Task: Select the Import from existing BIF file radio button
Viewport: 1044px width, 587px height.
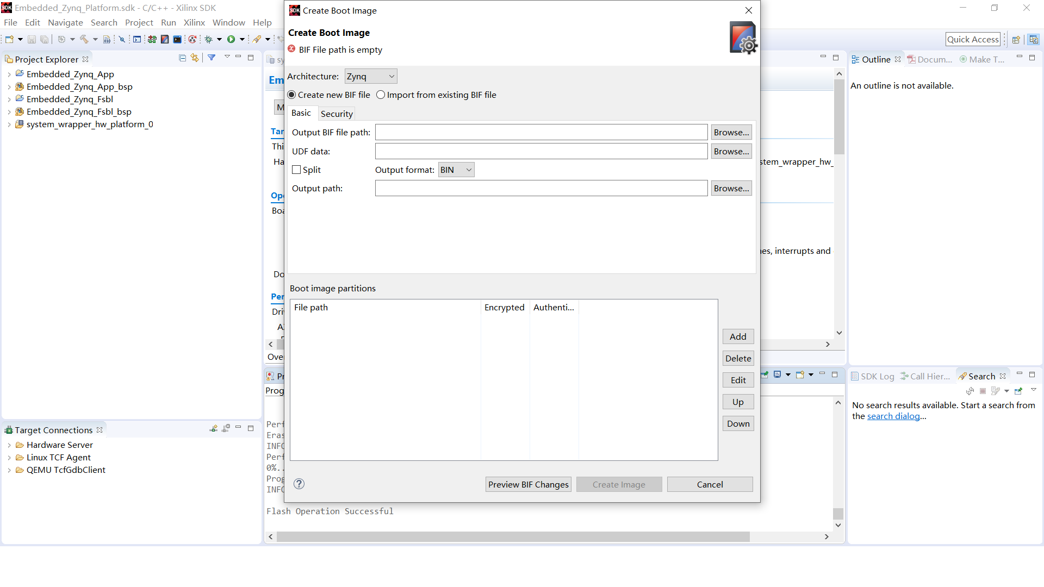Action: coord(380,95)
